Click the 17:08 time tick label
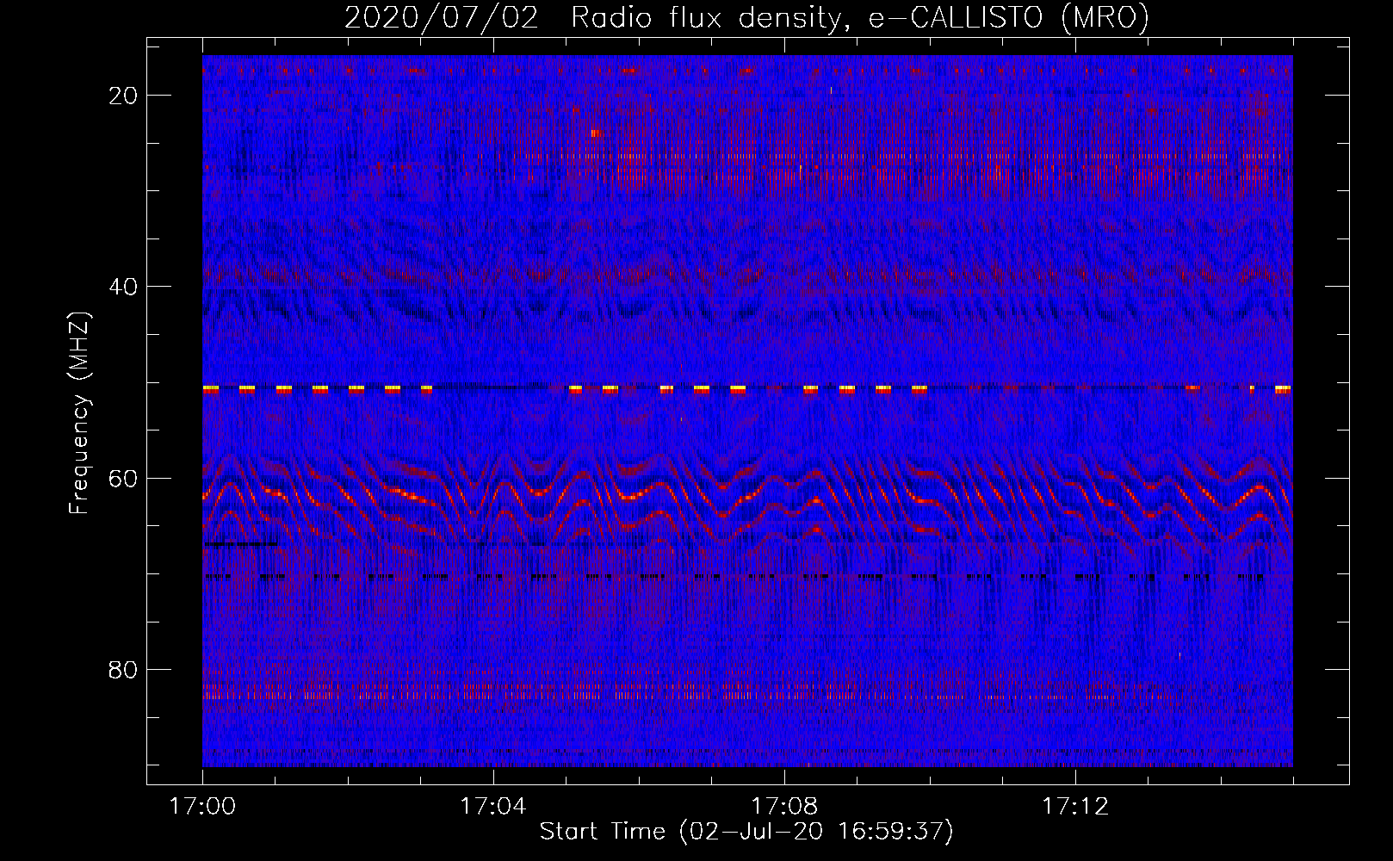The width and height of the screenshot is (1393, 861). (783, 807)
